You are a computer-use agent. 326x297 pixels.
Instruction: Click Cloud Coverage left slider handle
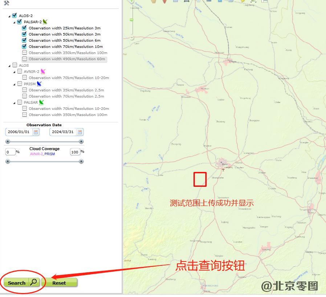(8, 161)
